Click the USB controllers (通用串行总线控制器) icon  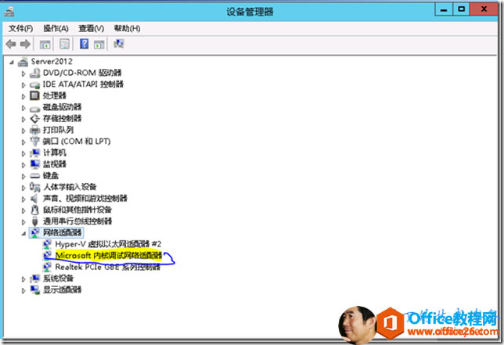coord(35,221)
